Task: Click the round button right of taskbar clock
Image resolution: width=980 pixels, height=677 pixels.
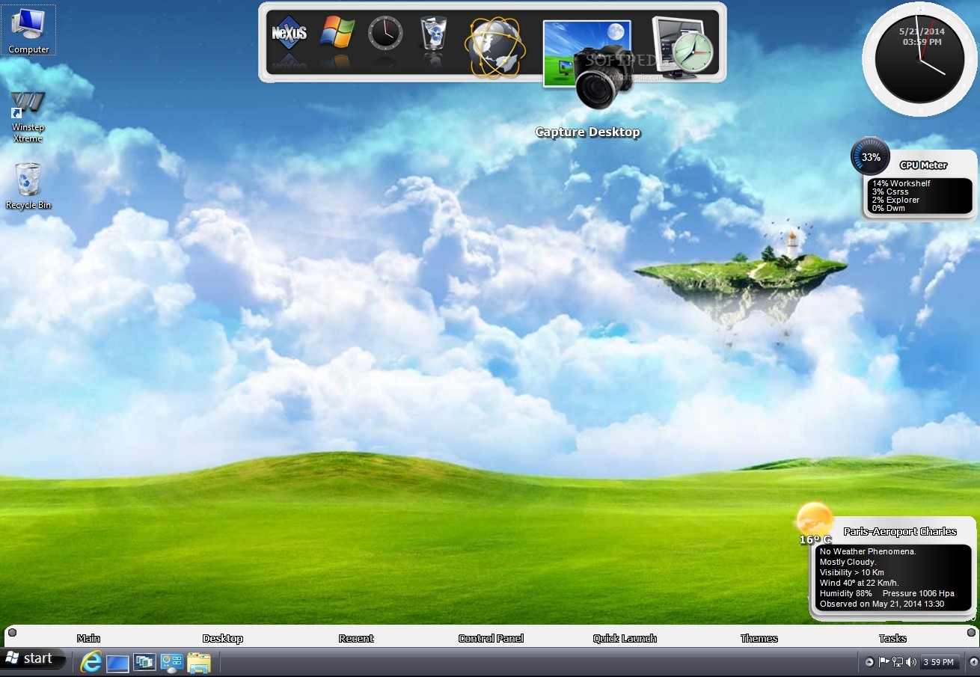Action: coord(973,662)
